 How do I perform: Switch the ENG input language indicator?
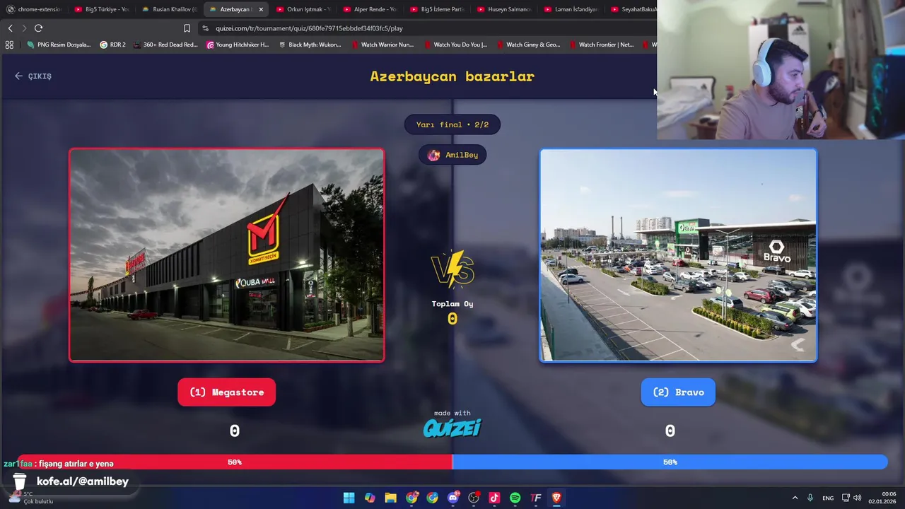827,498
